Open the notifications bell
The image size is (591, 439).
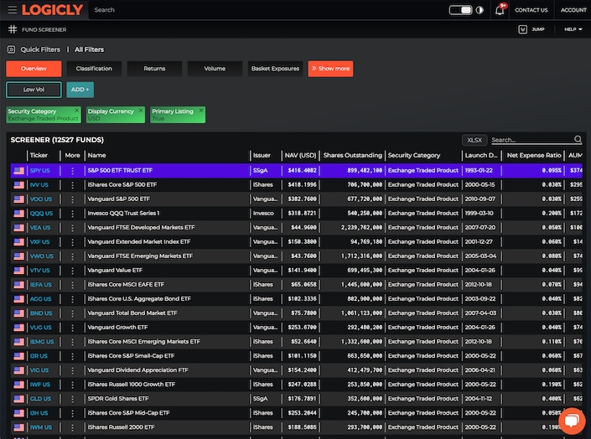pyautogui.click(x=500, y=9)
